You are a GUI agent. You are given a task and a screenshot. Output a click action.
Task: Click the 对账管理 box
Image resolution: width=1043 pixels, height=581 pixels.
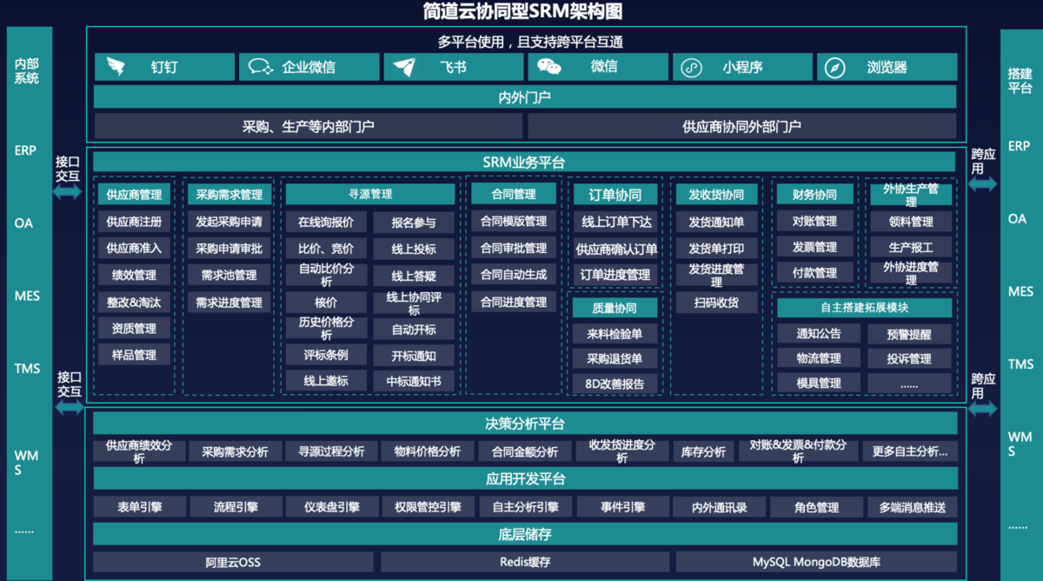coord(814,221)
